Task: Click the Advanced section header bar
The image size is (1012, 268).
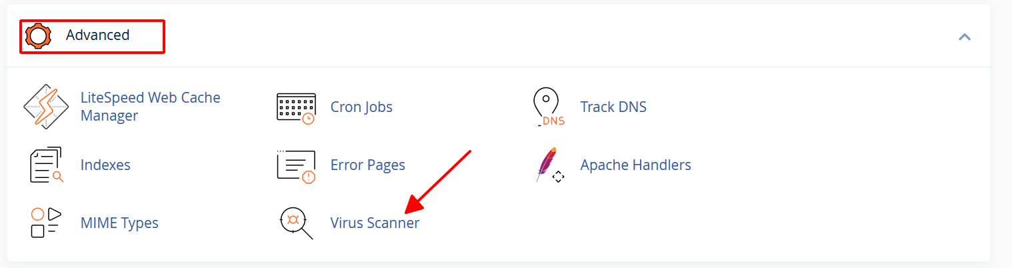Action: click(499, 36)
